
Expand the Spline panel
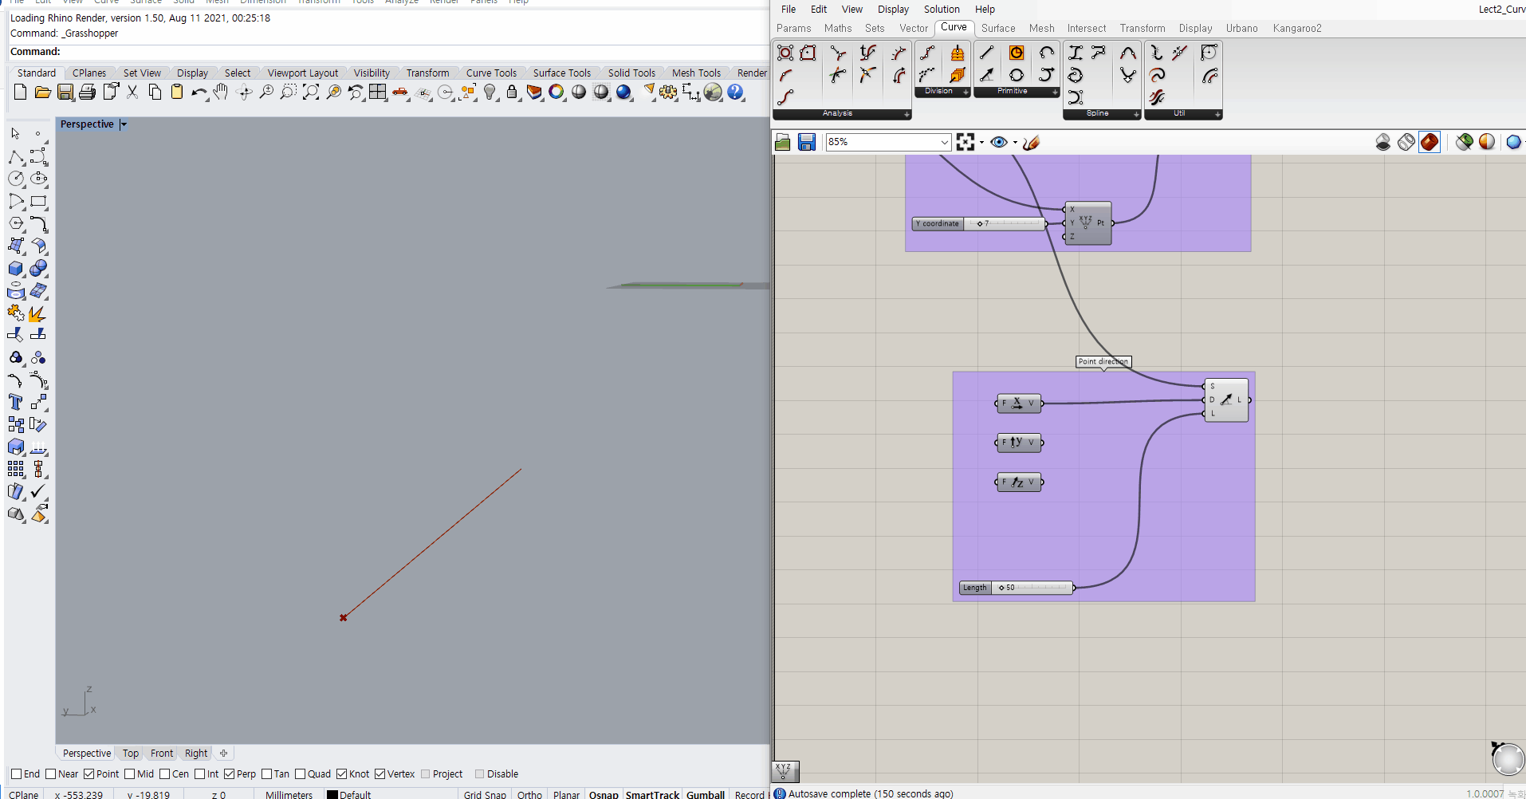point(1136,114)
